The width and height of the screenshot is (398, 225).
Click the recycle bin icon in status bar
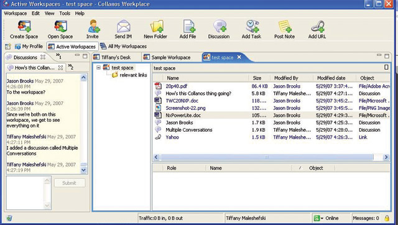(x=9, y=218)
